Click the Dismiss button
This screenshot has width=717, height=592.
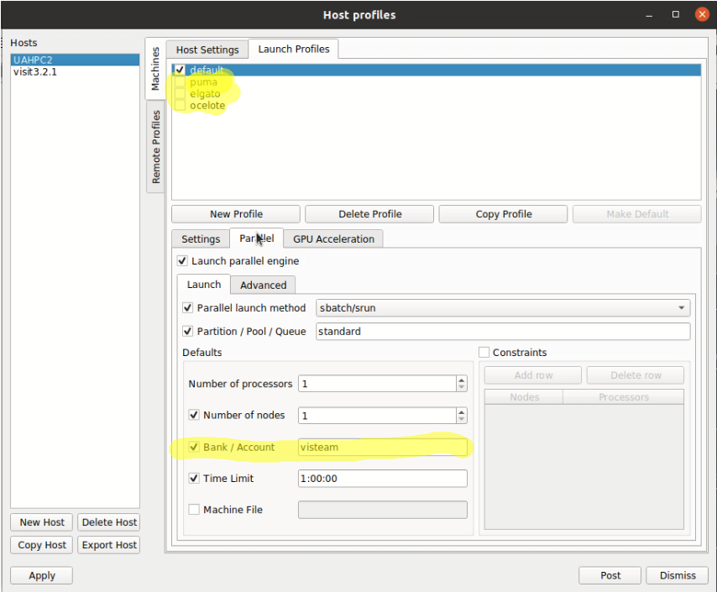(x=678, y=575)
